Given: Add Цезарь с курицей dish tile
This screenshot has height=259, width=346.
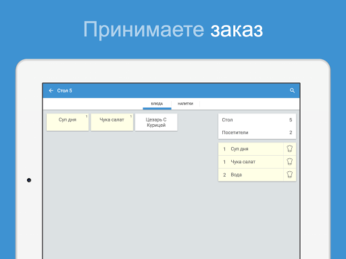Looking at the screenshot, I should pos(156,122).
